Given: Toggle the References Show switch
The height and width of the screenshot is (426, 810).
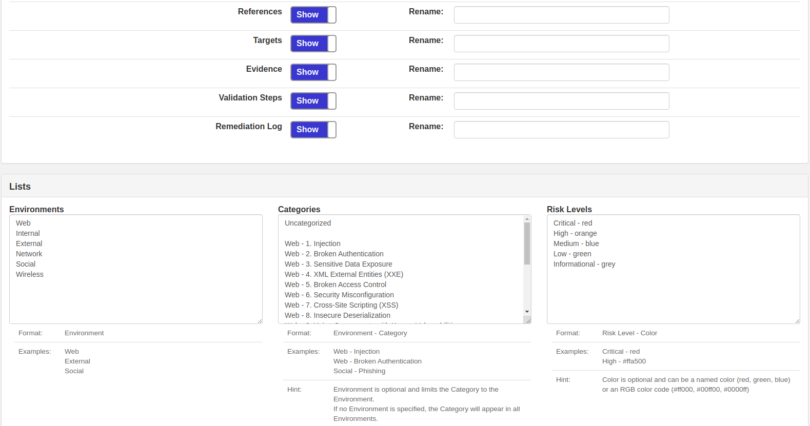Looking at the screenshot, I should (313, 15).
